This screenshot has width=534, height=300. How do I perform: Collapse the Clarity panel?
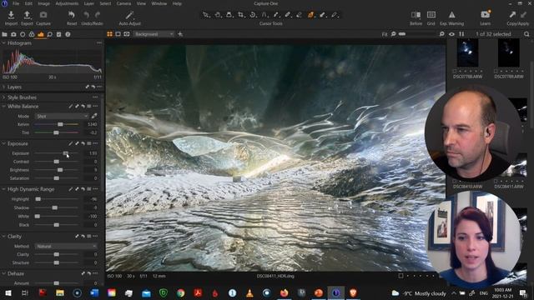[x=3, y=236]
